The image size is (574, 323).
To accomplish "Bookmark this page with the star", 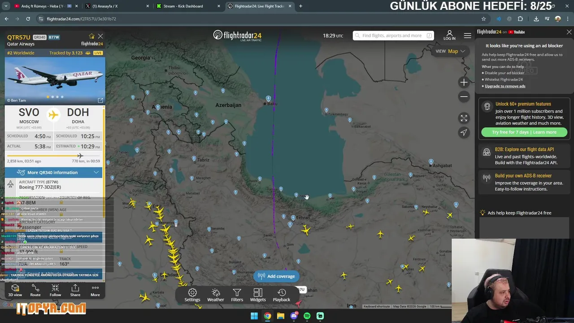I will coord(483,19).
